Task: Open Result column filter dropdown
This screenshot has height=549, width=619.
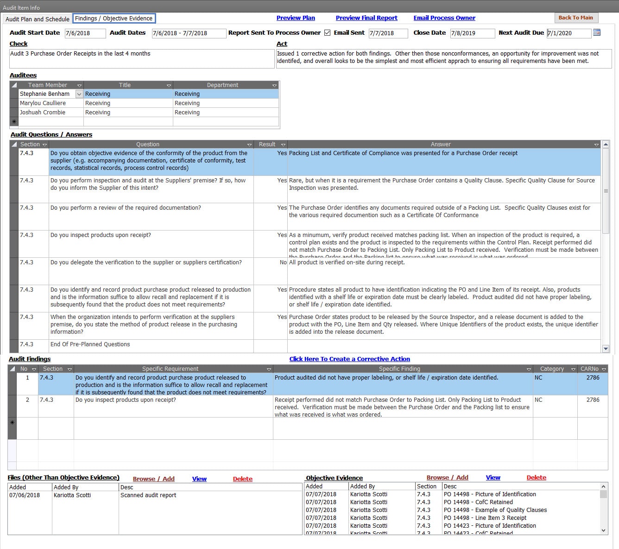Action: pos(283,145)
